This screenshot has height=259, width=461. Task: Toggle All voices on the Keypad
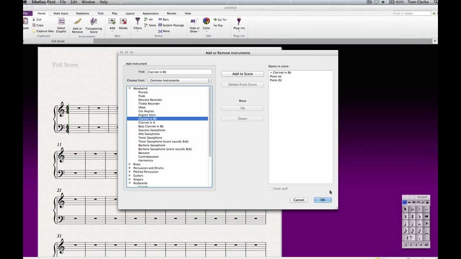(x=426, y=245)
